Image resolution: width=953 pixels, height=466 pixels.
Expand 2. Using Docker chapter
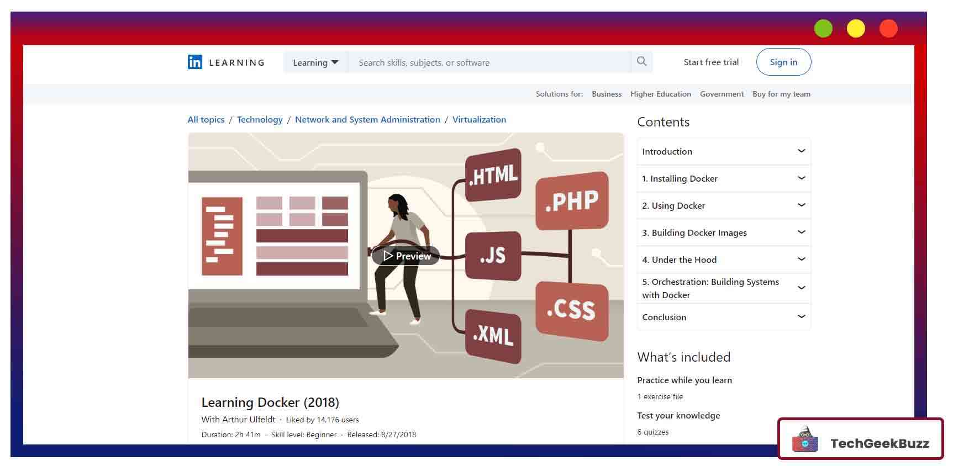[x=801, y=205]
